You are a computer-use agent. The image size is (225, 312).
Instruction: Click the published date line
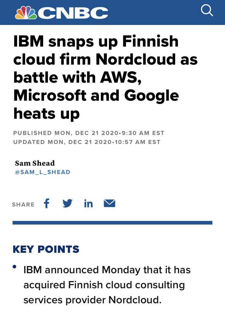89,133
